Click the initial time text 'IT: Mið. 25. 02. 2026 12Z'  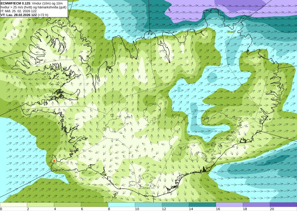(x=18, y=11)
